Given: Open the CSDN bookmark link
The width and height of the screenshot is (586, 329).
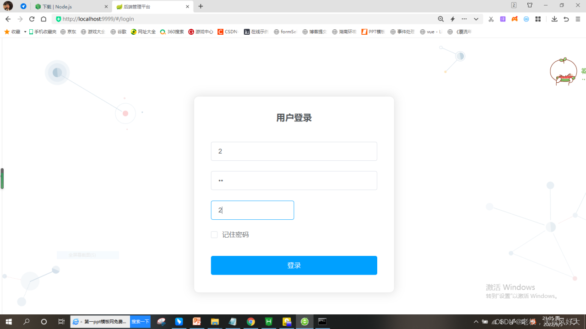Looking at the screenshot, I should pos(228,32).
